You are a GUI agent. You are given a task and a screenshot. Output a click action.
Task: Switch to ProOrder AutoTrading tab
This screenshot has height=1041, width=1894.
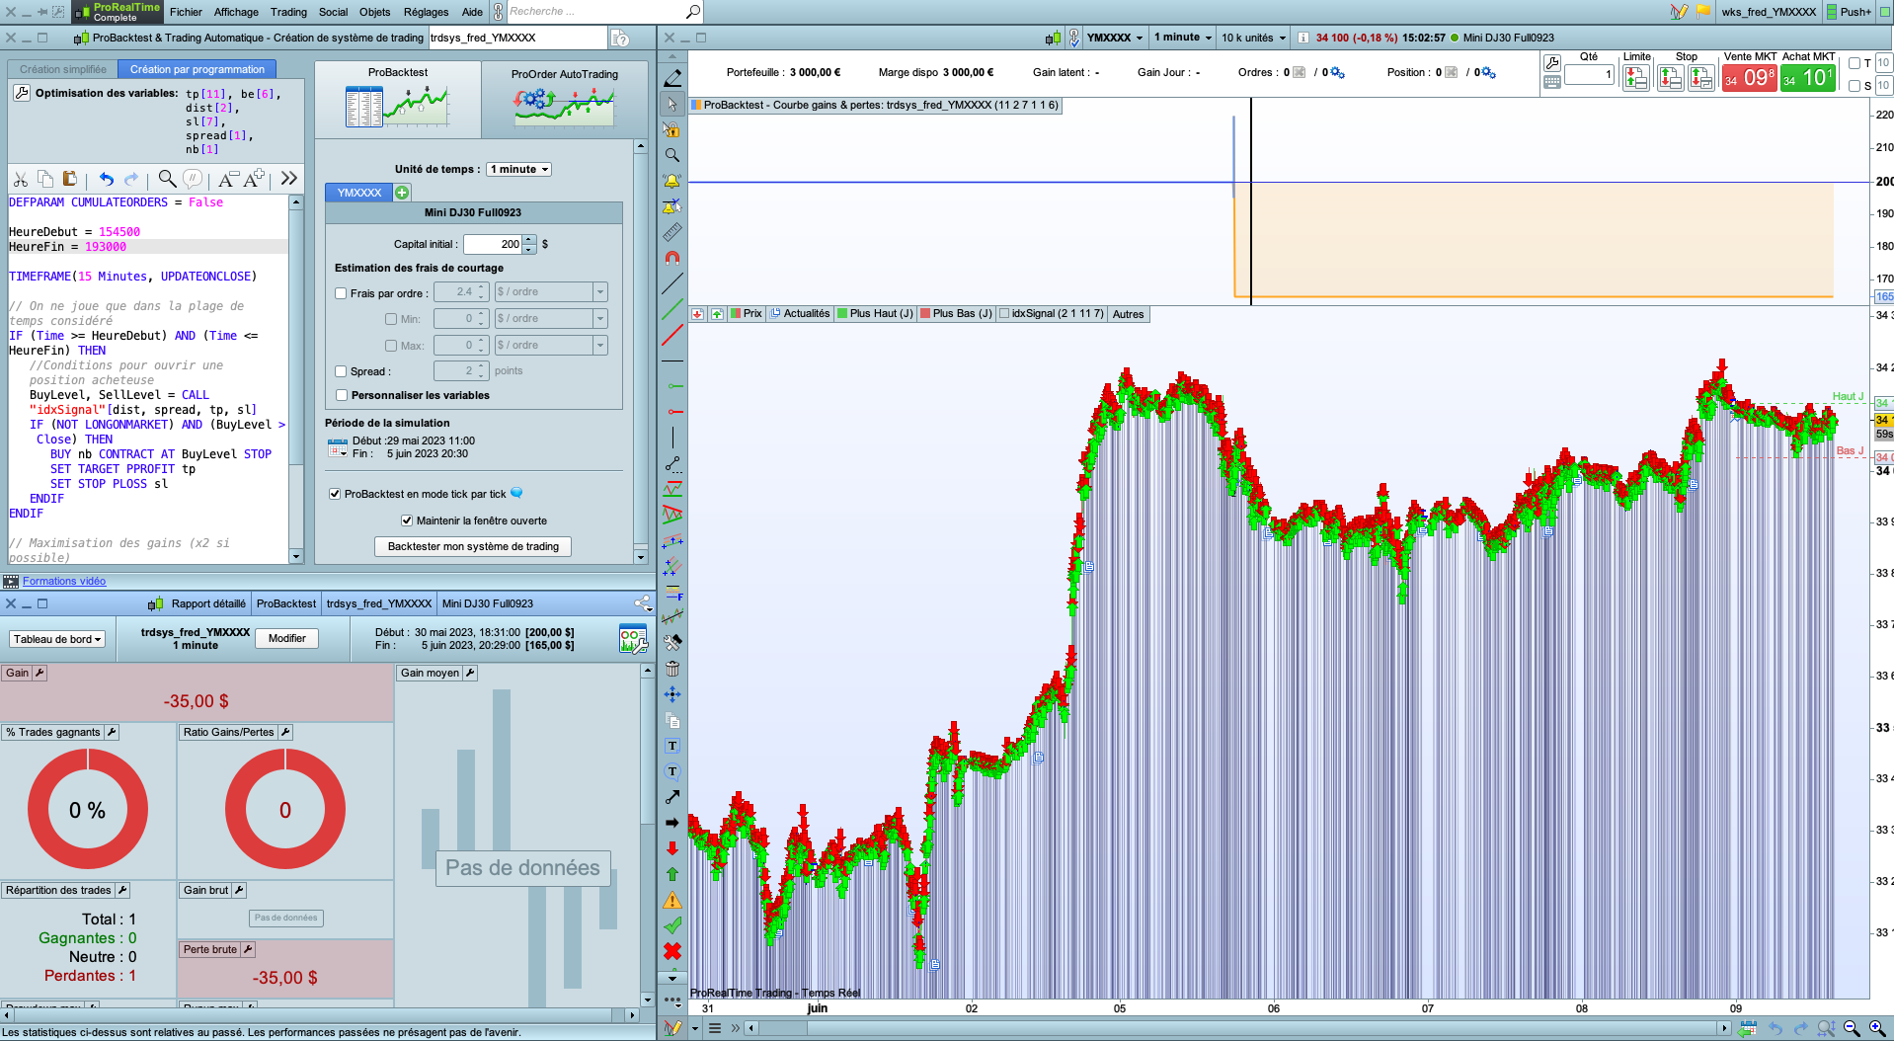click(565, 99)
